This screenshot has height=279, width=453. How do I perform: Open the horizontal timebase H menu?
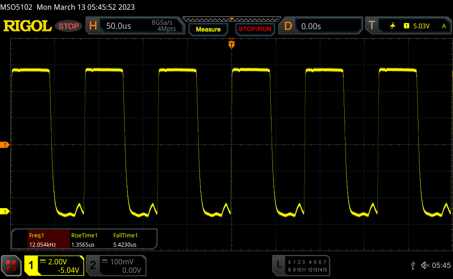coord(93,26)
